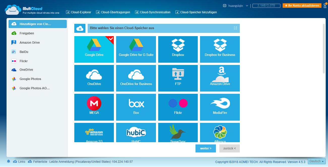Choose the OneDrive for Business tile
Viewport: 328px width, 167px height.
(x=136, y=78)
